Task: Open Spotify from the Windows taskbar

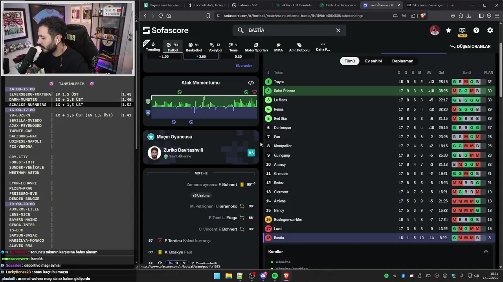Action: pyautogui.click(x=275, y=276)
